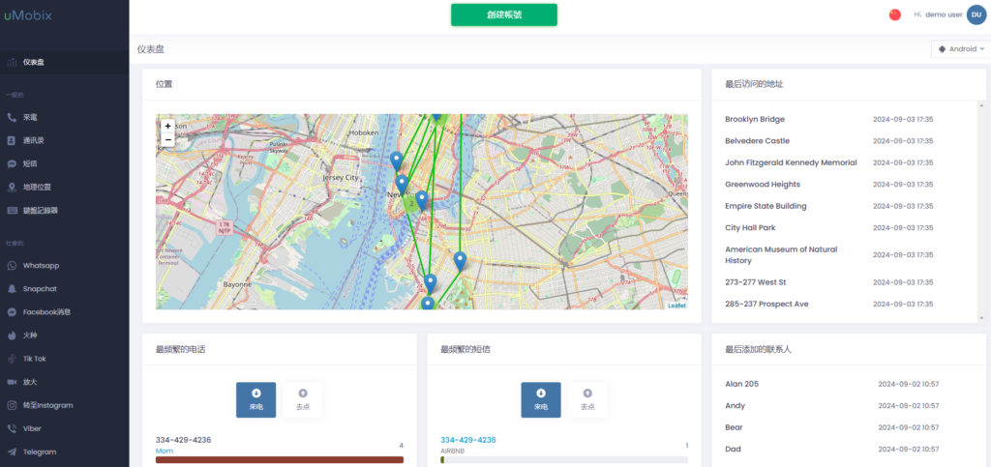
Task: Click the blue 334-429-4236 link in SMS card
Action: click(x=468, y=440)
